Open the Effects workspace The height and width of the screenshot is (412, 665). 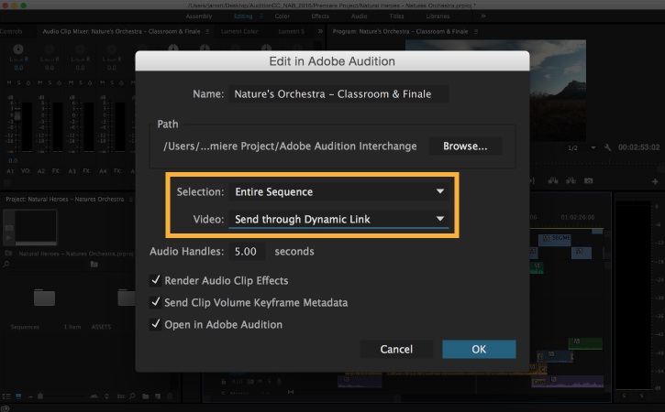point(320,16)
